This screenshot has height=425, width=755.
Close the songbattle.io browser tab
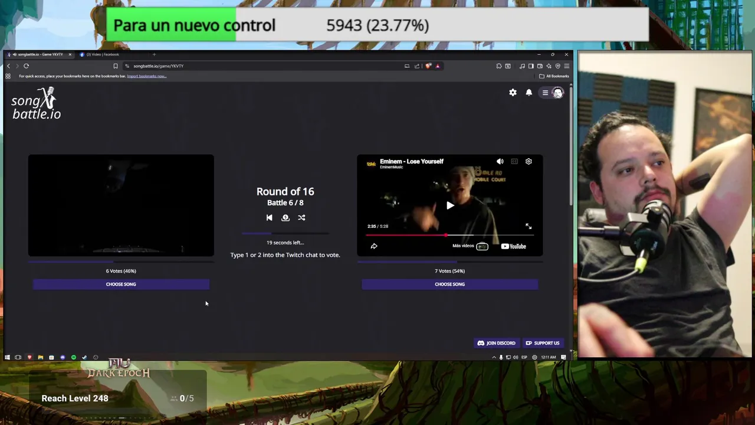click(70, 54)
